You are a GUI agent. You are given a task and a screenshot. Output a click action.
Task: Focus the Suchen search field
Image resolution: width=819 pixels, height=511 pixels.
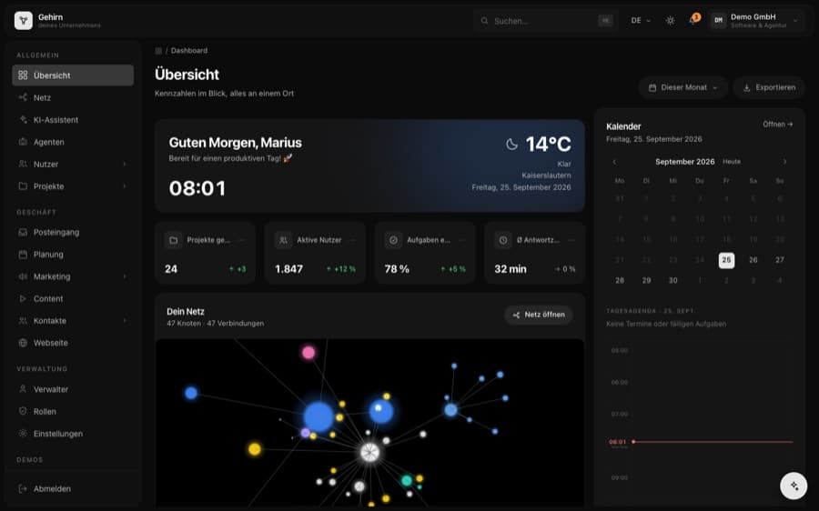point(546,21)
